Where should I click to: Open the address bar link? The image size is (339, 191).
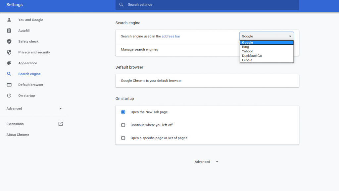click(x=171, y=36)
